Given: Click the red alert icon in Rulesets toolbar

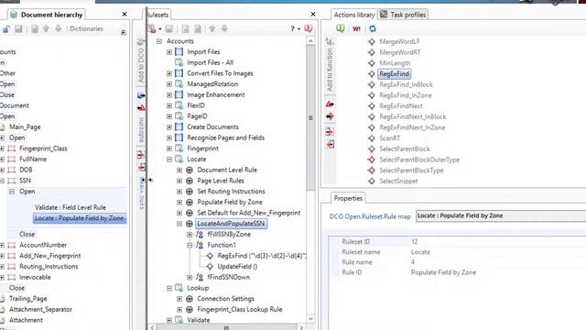Looking at the screenshot, I should click(309, 28).
